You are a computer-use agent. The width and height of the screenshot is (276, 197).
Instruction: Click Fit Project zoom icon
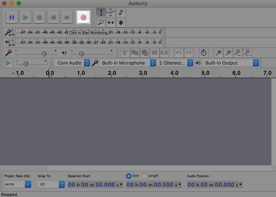coord(248,53)
